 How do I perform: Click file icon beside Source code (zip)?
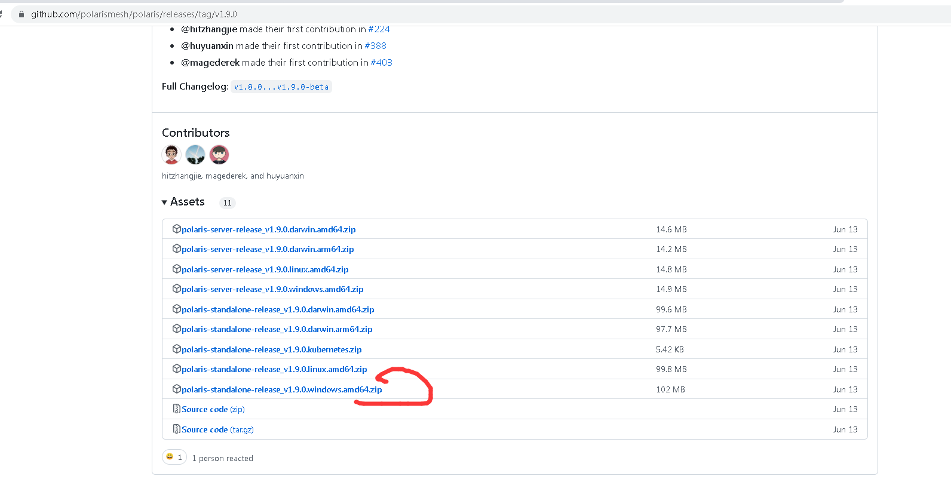click(x=177, y=409)
